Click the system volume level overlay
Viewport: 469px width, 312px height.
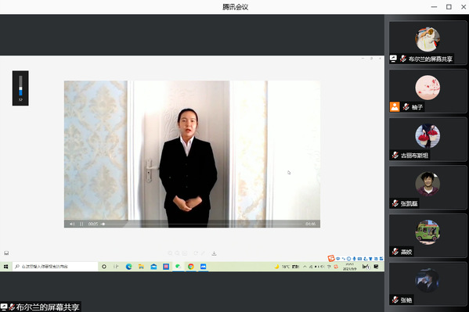click(x=20, y=88)
